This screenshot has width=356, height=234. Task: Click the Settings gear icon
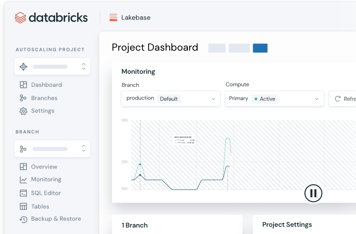tap(23, 111)
